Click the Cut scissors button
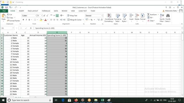184x103 pixels. pos(9,15)
